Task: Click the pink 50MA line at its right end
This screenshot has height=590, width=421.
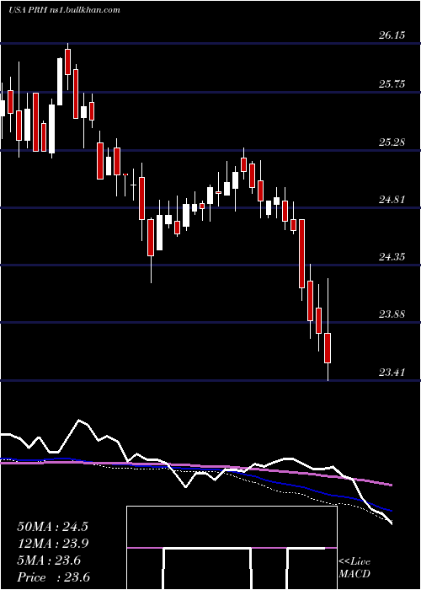Action: pos(390,485)
